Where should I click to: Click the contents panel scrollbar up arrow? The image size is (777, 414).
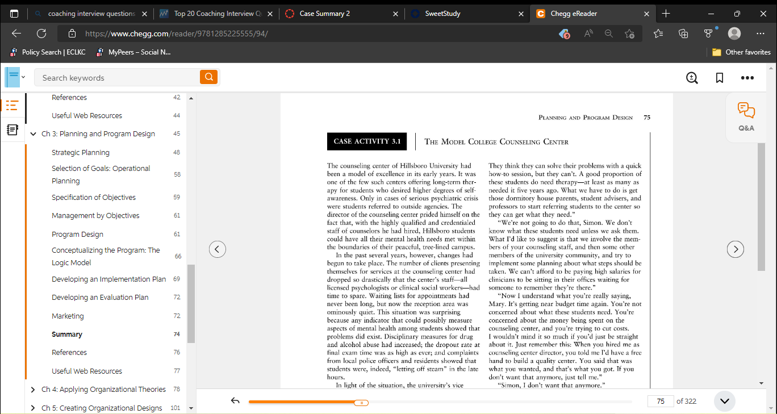click(x=191, y=98)
